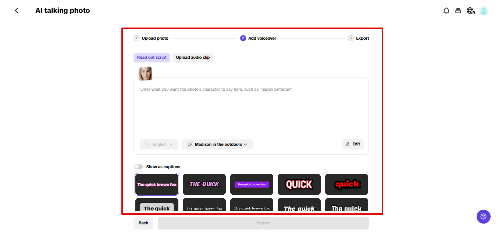Switch to Upload audio clip tab

pos(193,57)
